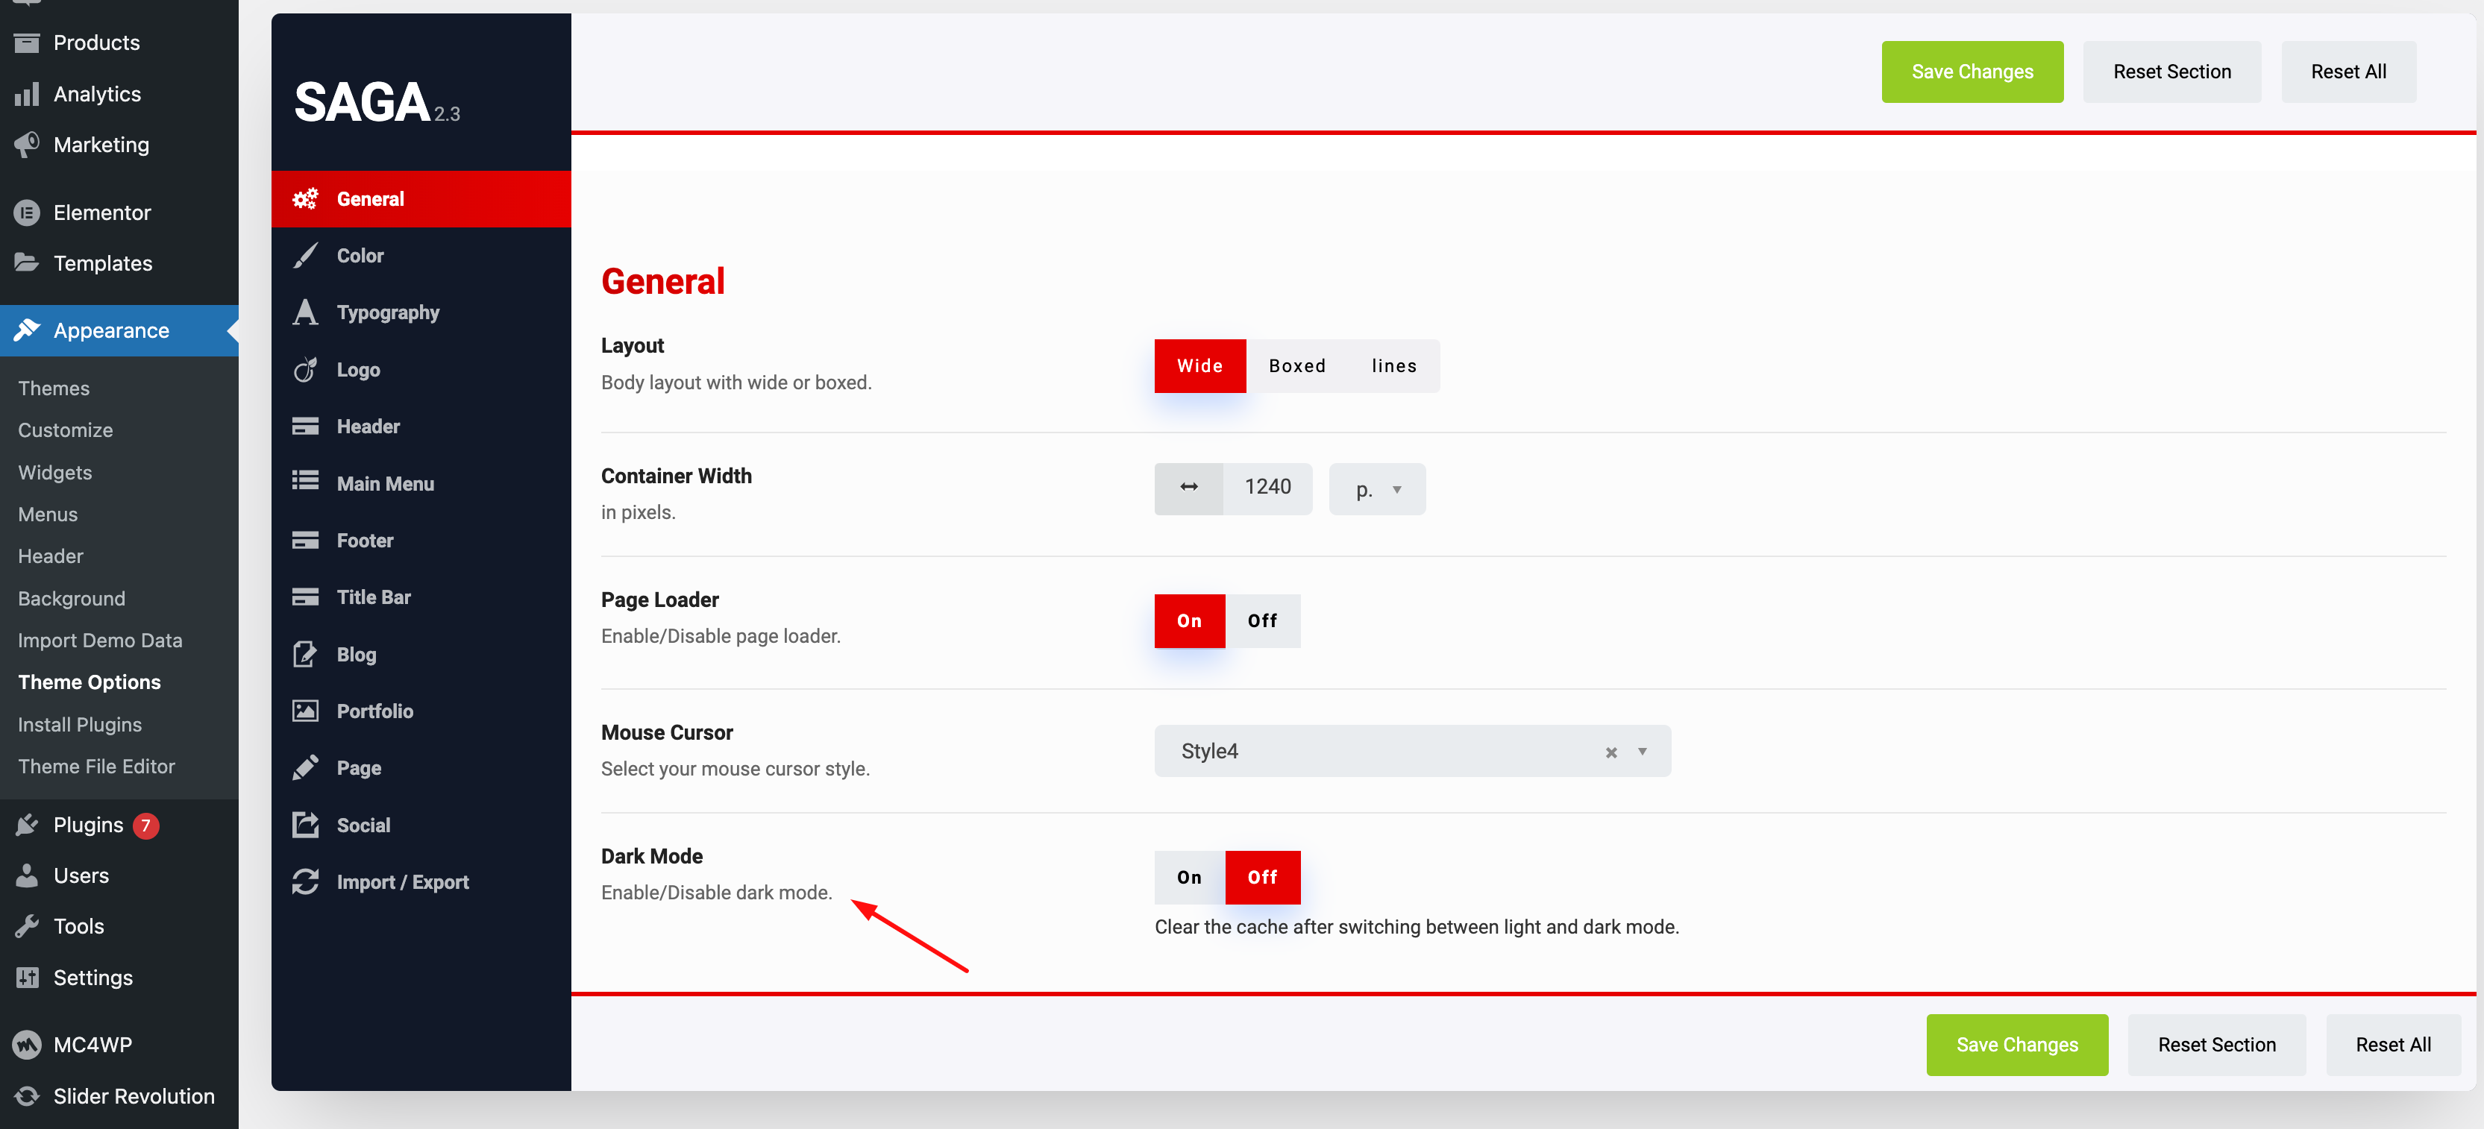Turn Page Loader On
Viewport: 2484px width, 1129px height.
[x=1189, y=621]
